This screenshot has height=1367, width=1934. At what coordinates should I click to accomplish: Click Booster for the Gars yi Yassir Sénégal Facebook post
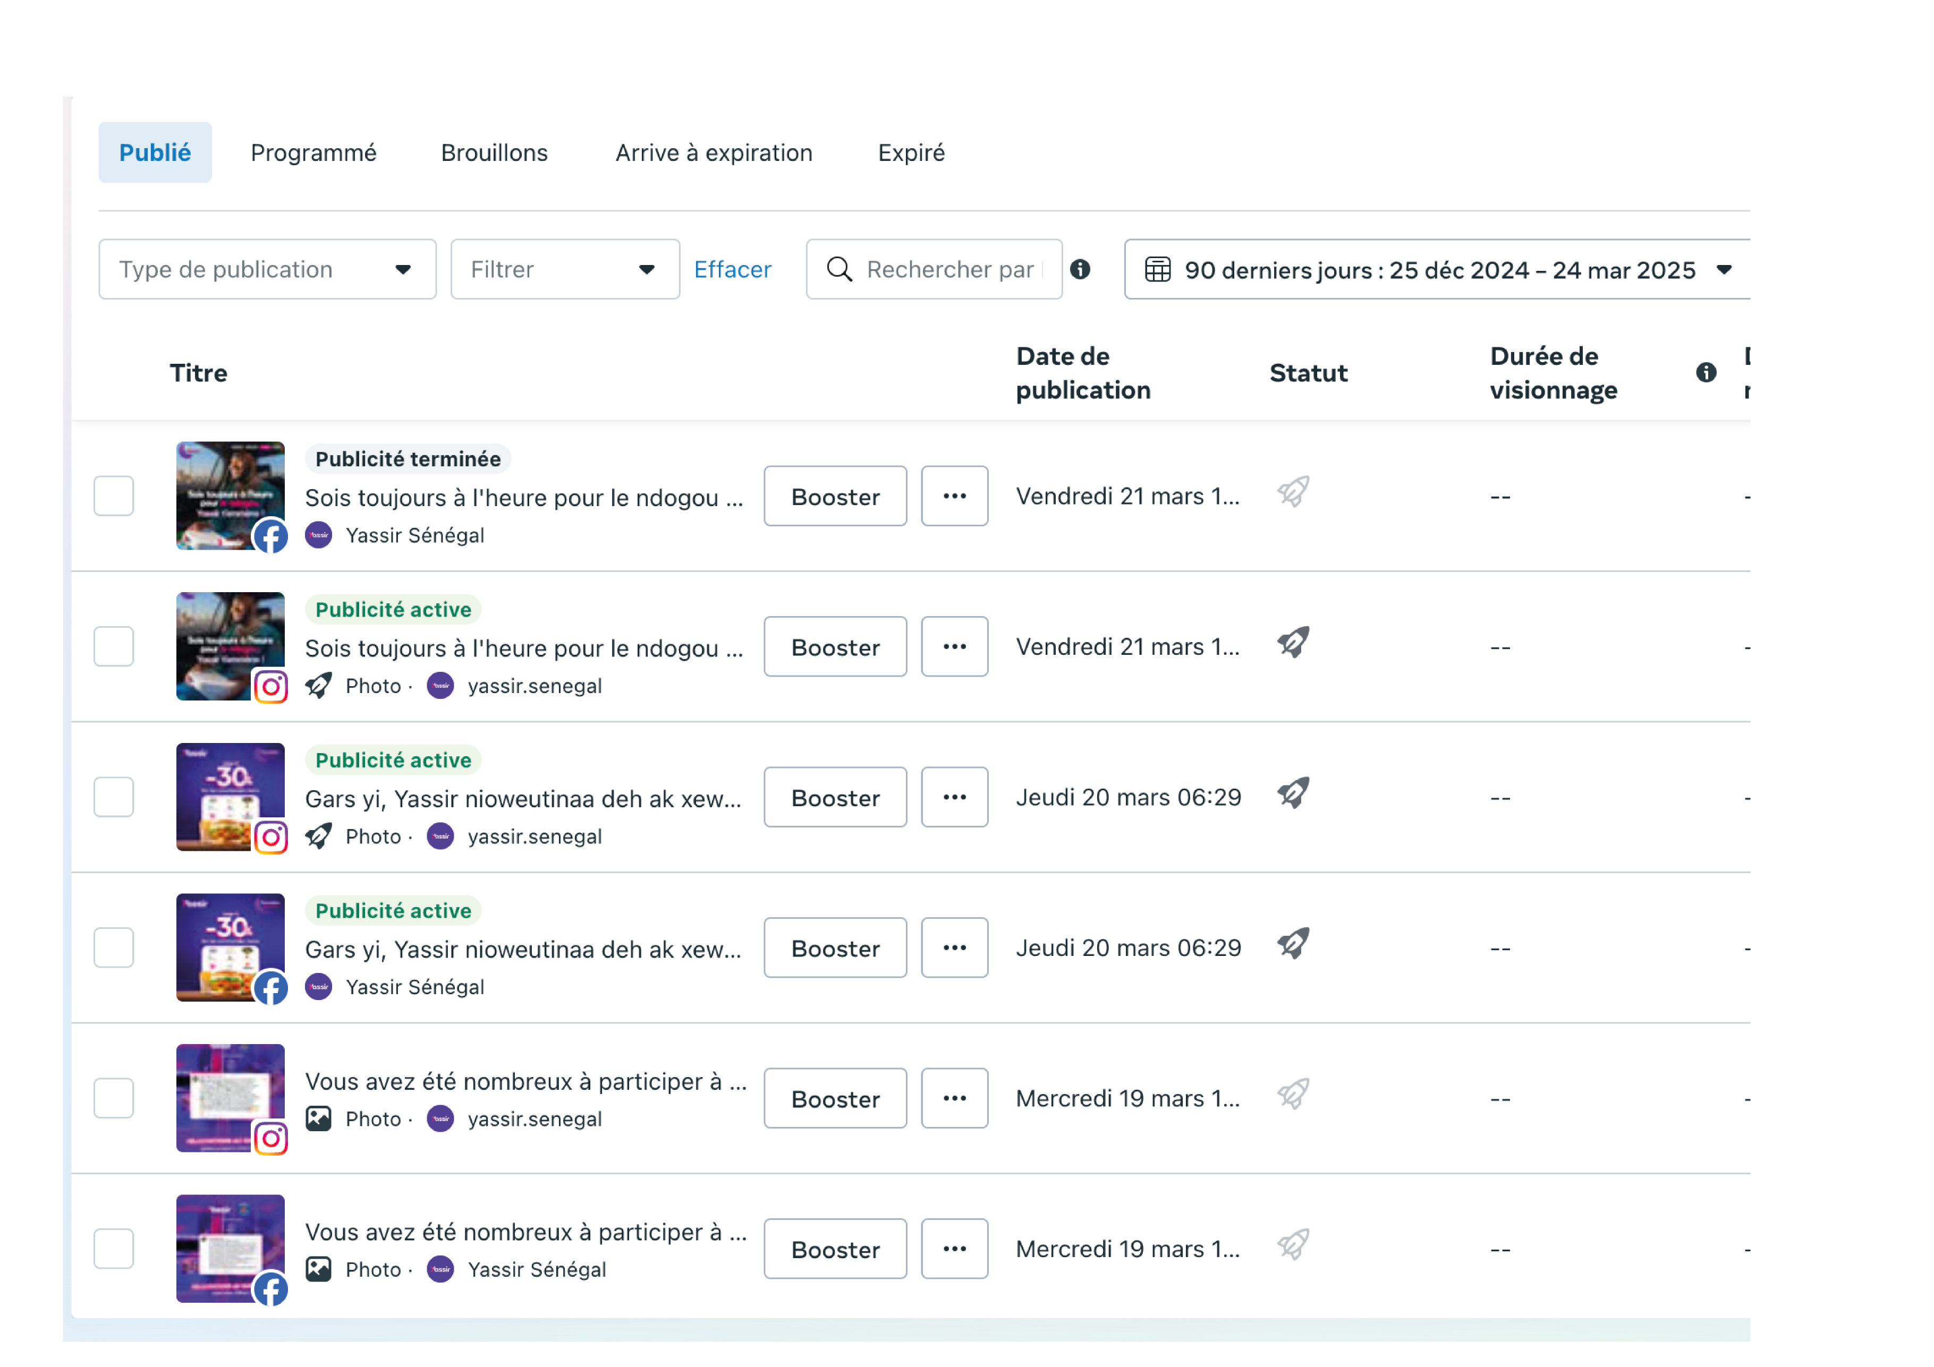pyautogui.click(x=835, y=949)
